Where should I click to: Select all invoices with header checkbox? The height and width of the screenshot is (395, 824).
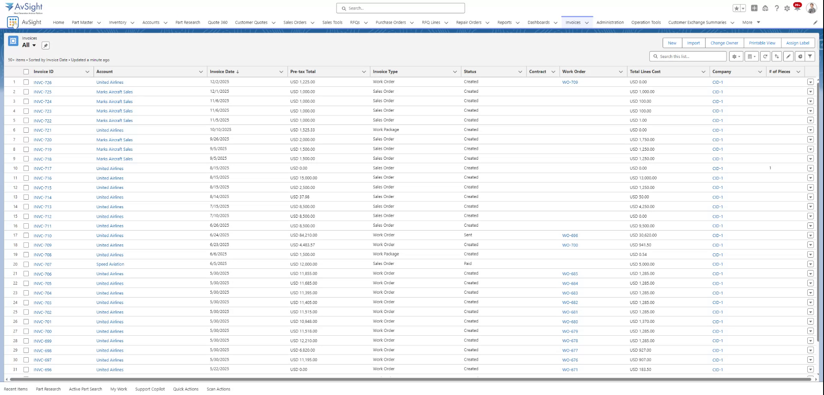click(x=26, y=71)
